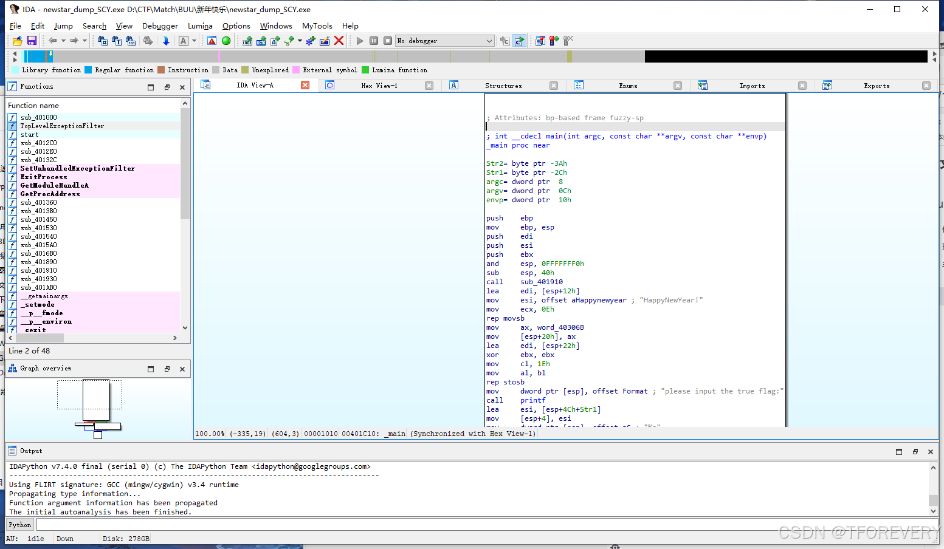Open text style 'A' toolbar button
This screenshot has height=549, width=944.
tap(184, 41)
